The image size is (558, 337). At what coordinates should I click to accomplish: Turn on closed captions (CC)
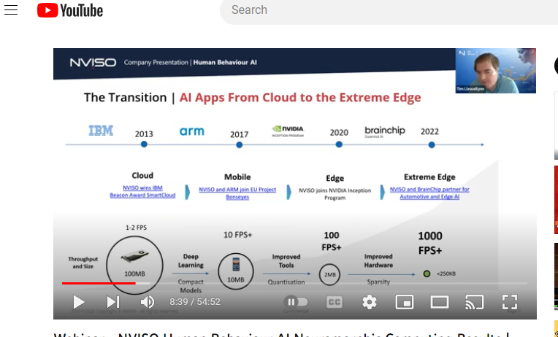[335, 302]
